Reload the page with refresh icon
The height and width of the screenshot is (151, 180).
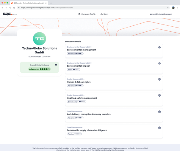(10, 7)
